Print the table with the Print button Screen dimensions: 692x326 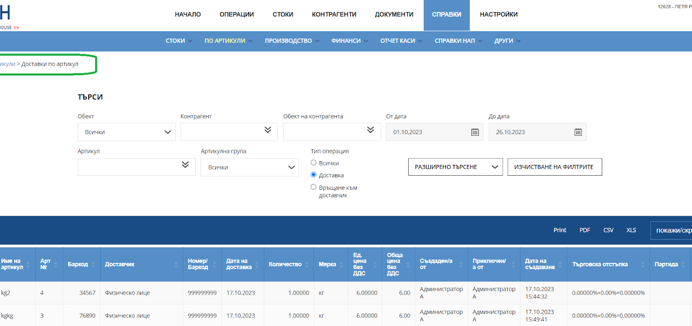point(560,230)
